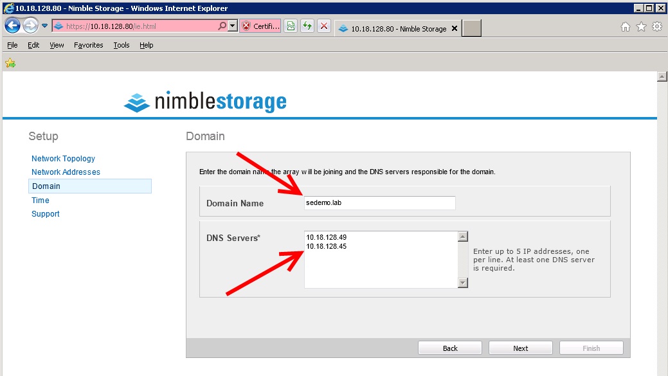The height and width of the screenshot is (376, 668).
Task: Open the Tools menu
Action: click(122, 45)
